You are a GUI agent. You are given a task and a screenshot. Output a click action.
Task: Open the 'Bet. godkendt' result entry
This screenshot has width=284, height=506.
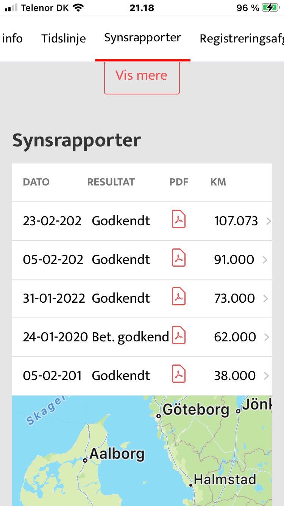(x=130, y=337)
